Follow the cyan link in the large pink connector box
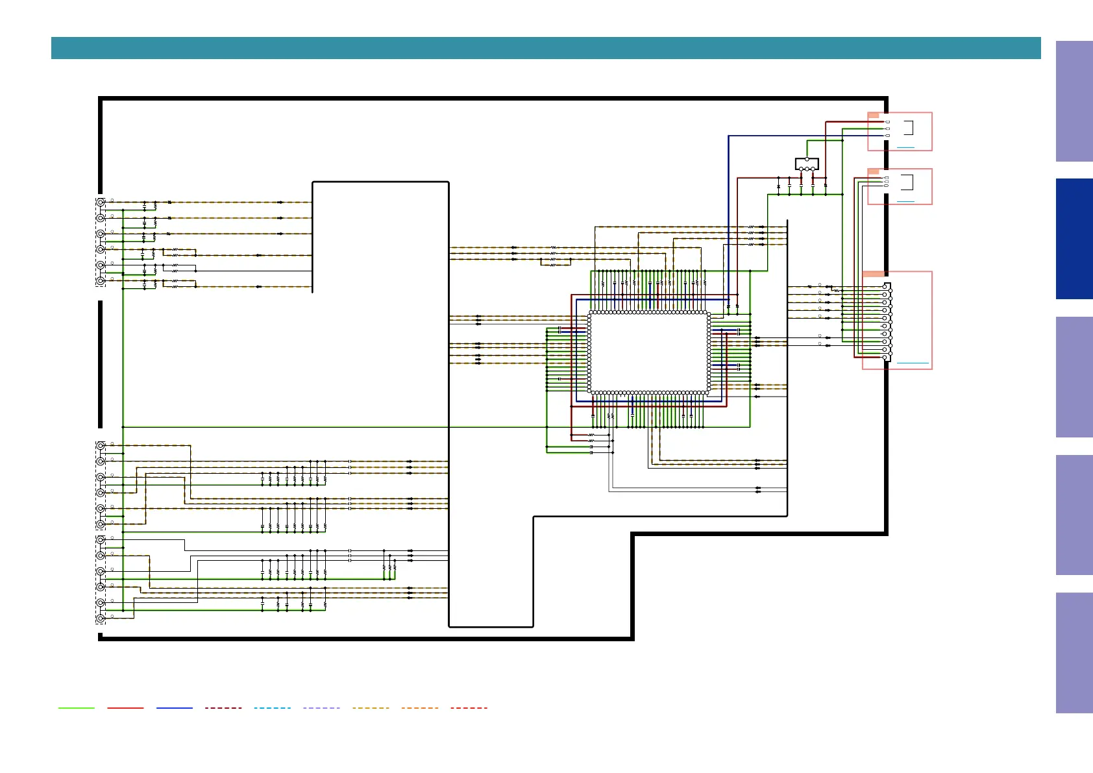The height and width of the screenshot is (773, 1093). pyautogui.click(x=912, y=363)
